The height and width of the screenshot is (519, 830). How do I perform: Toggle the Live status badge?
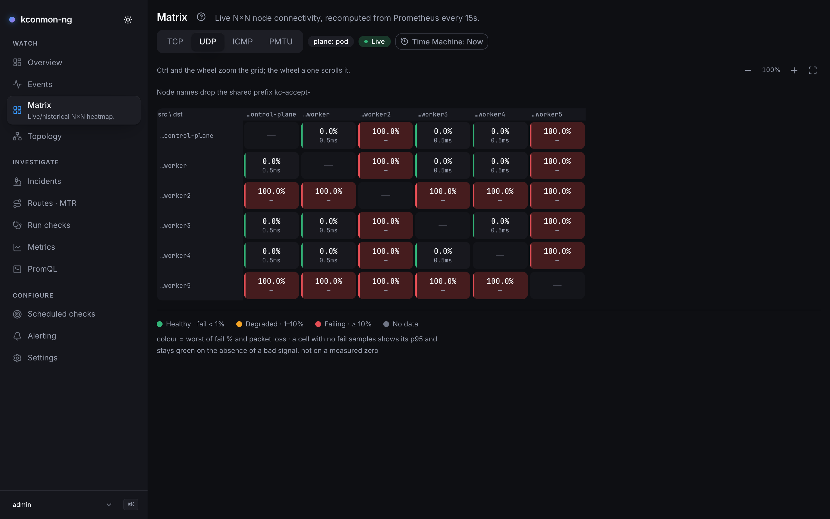(374, 42)
